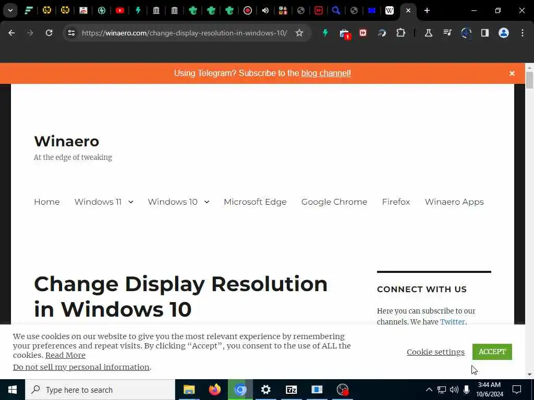Select the Chrome taskbar button

[240, 390]
